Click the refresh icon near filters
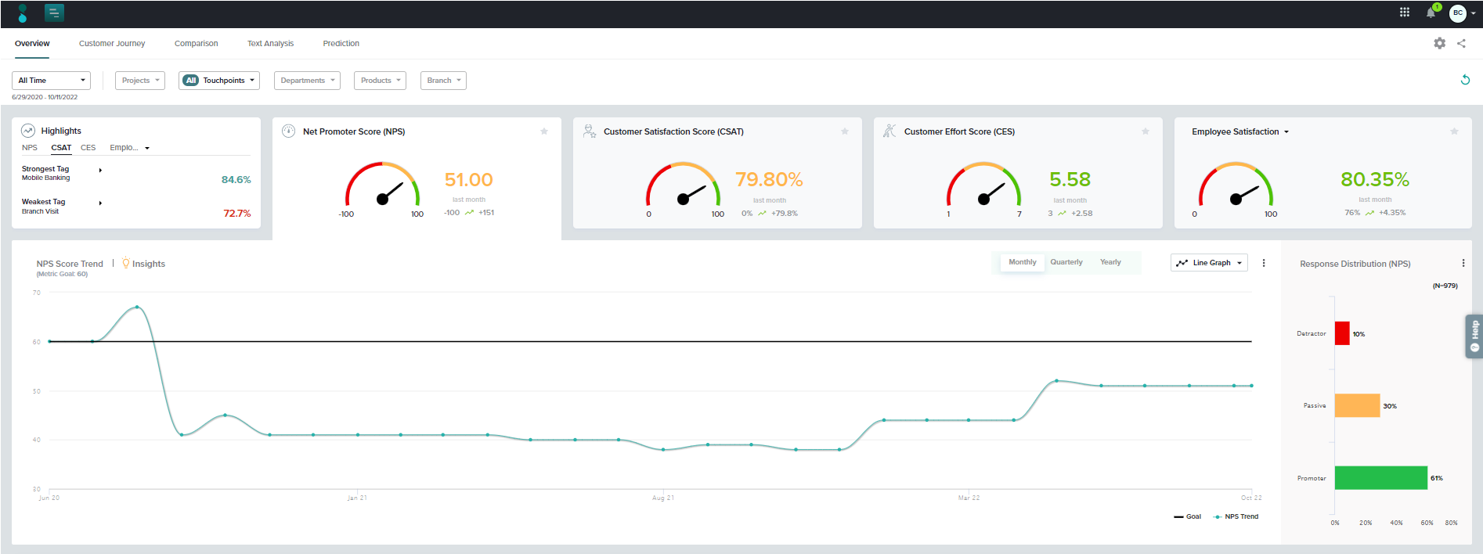Screen dimensions: 1483x554 (x=1465, y=80)
